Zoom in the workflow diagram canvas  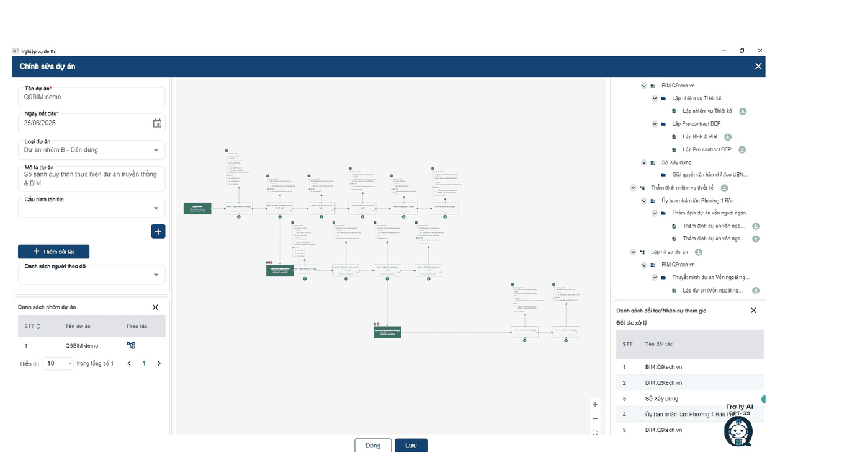[595, 404]
